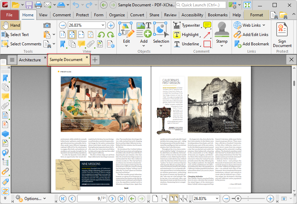Switch to the Architecture document tab
The width and height of the screenshot is (297, 204).
[x=30, y=60]
